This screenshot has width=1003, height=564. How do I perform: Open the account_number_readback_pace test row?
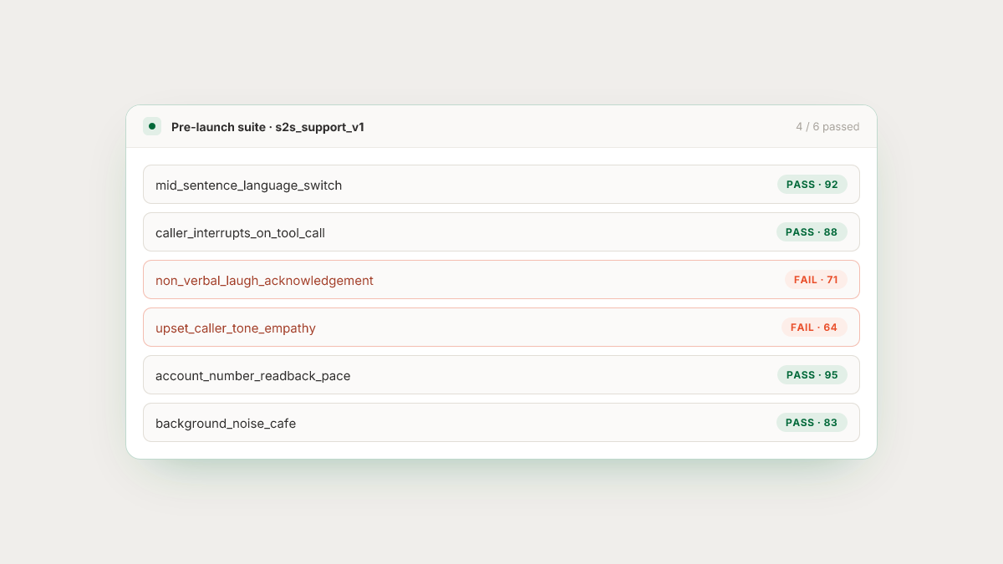[x=501, y=375]
